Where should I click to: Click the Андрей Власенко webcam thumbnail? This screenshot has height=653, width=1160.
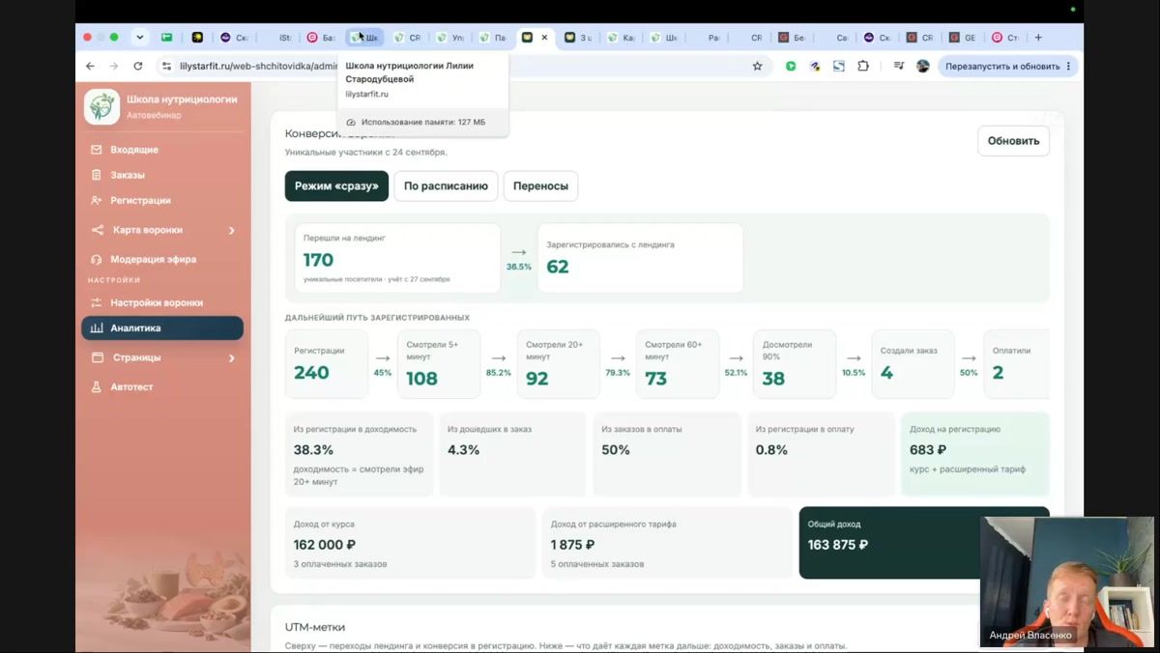click(x=1066, y=582)
